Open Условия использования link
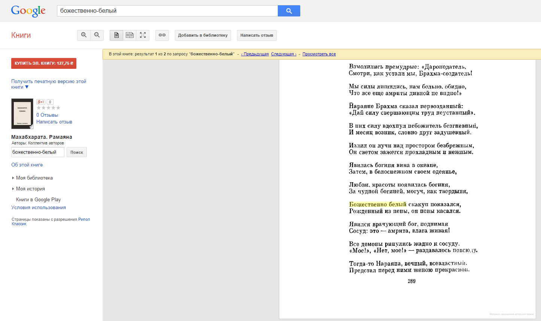 [x=39, y=208]
